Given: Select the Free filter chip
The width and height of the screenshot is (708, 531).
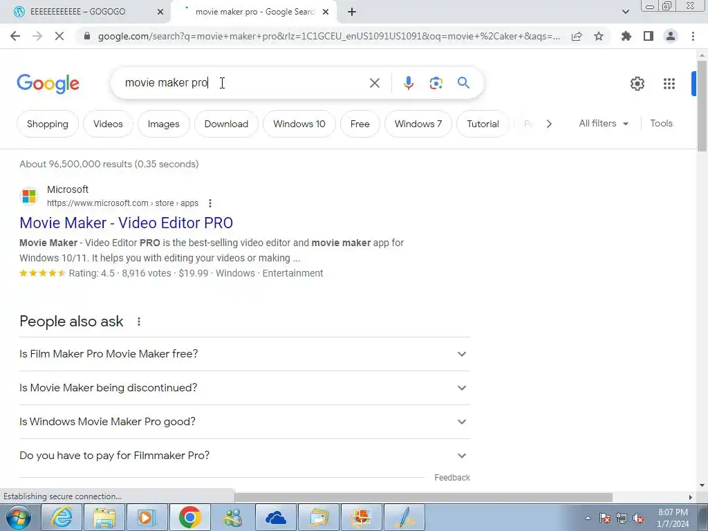Looking at the screenshot, I should 360,124.
